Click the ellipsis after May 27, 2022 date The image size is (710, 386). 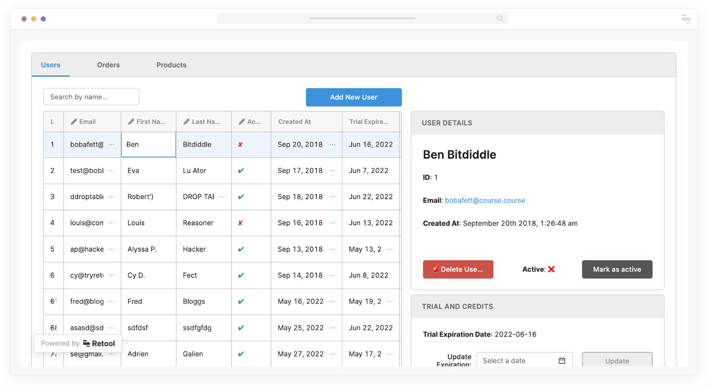[x=333, y=354]
